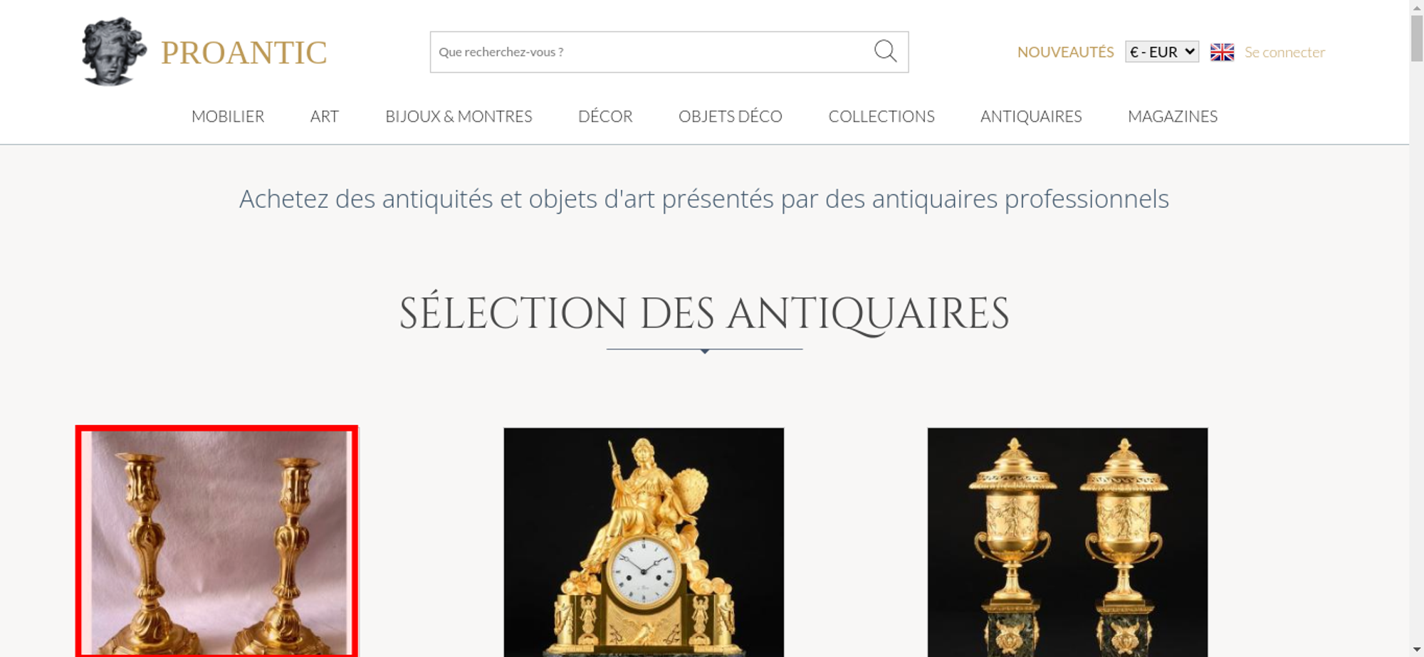Click the magnifying glass search icon
This screenshot has height=657, width=1424.
click(885, 51)
